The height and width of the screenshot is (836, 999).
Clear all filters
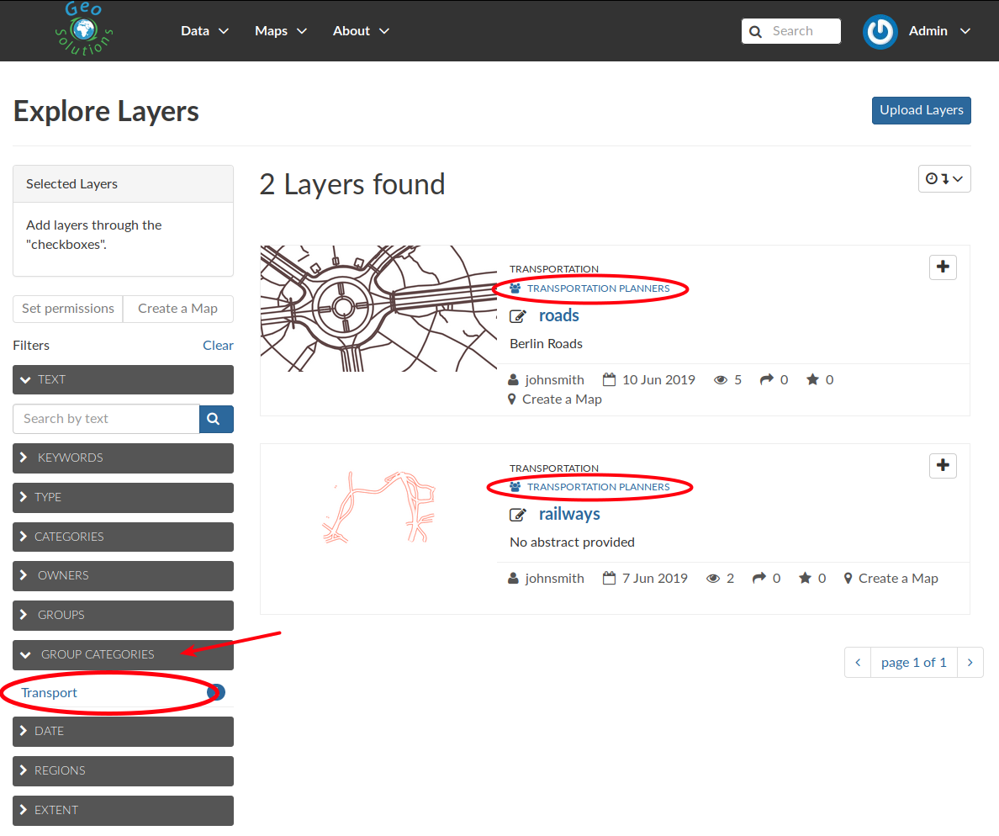coord(218,346)
